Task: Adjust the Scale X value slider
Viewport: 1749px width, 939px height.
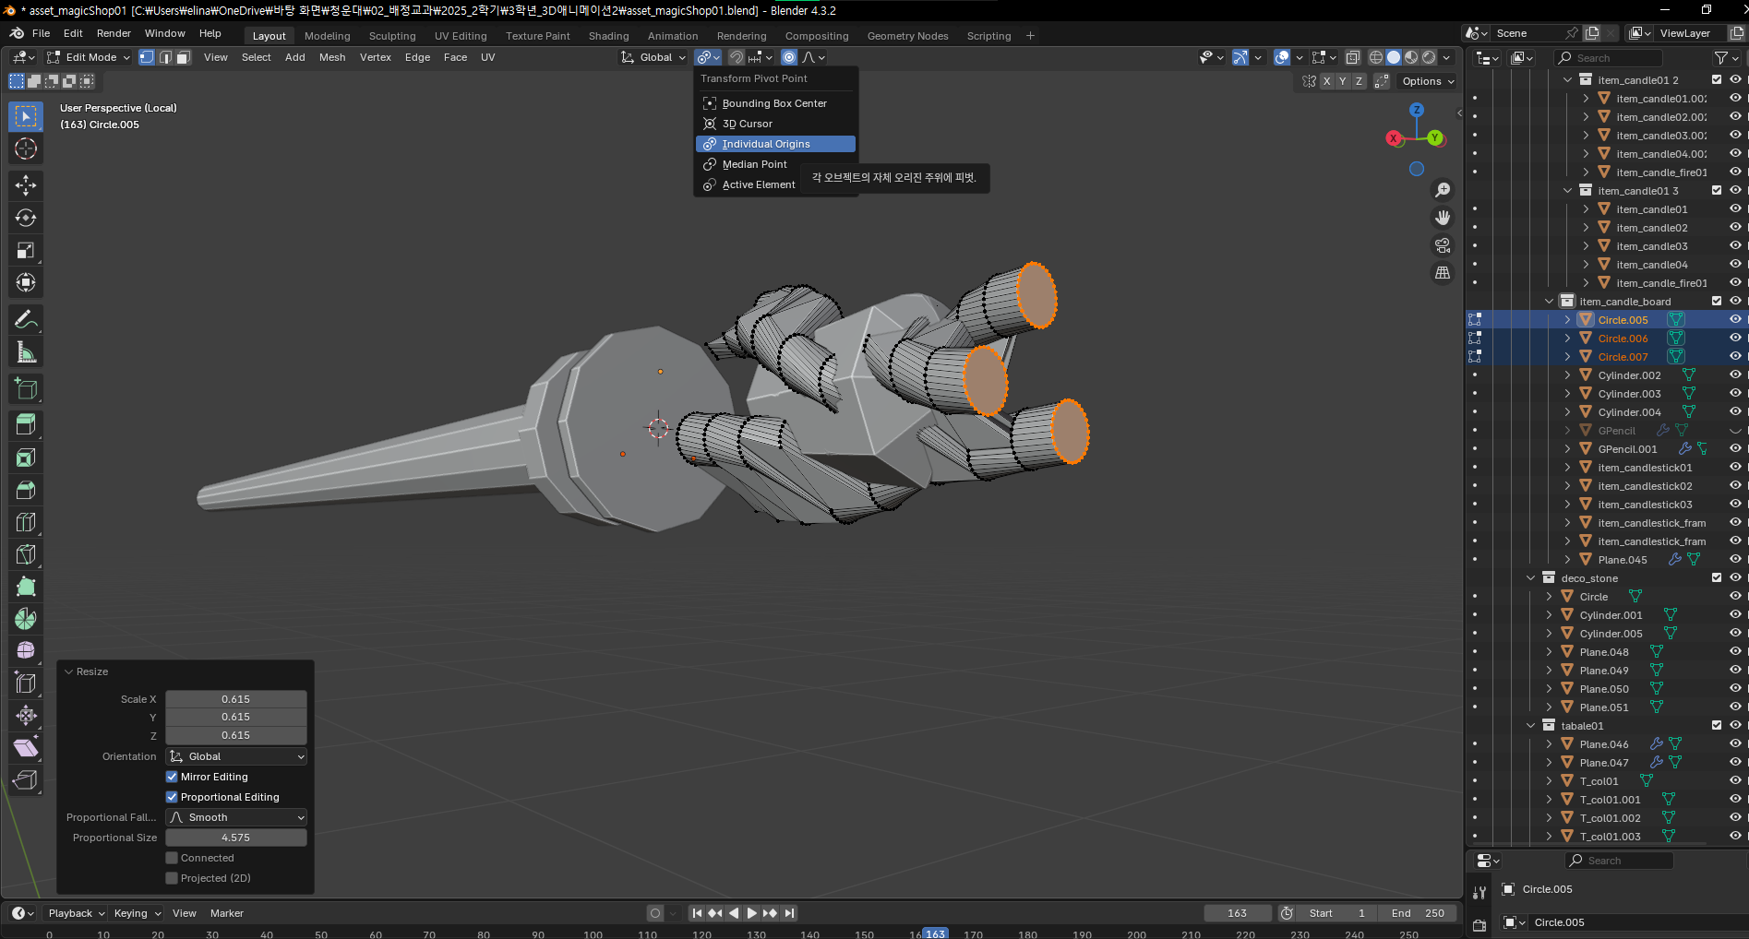Action: point(236,699)
